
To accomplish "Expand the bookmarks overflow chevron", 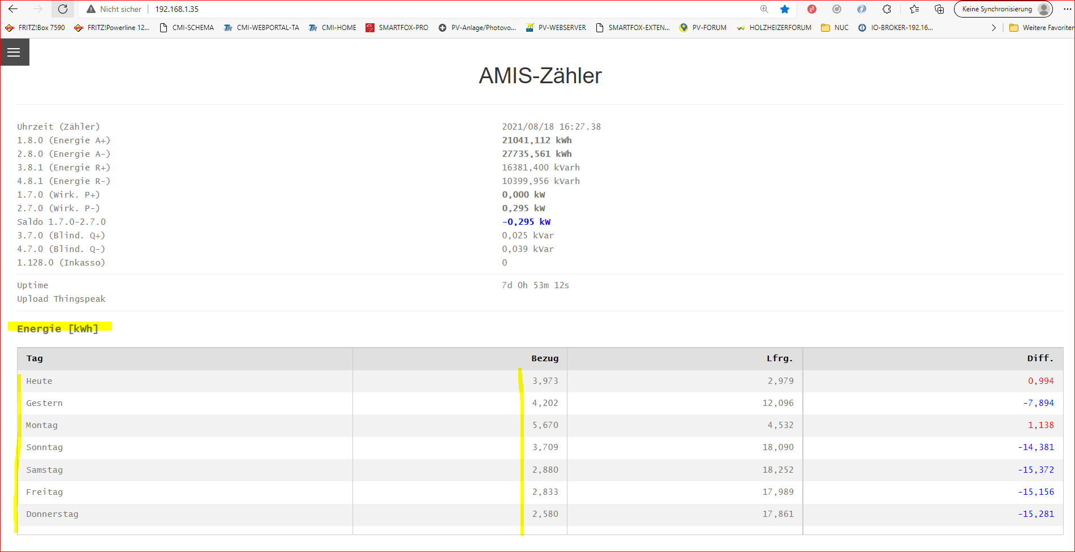I will point(994,27).
